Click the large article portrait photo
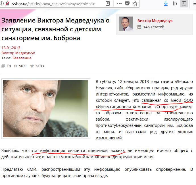This screenshot has width=196, height=185. click(46, 109)
